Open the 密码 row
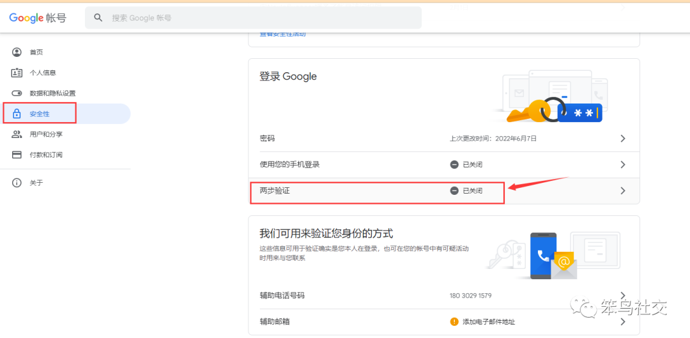690x338 pixels. pos(444,138)
